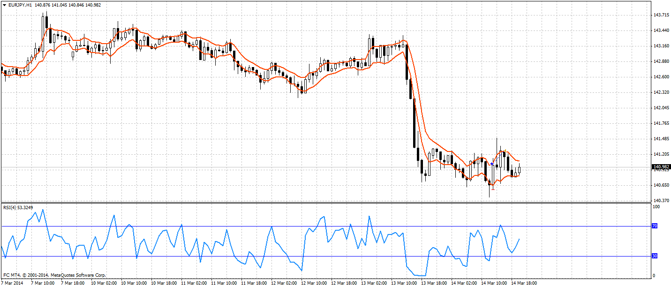This screenshot has width=671, height=287.
Task: Click time axis label 12 Mar 10:00
Action: [314, 283]
